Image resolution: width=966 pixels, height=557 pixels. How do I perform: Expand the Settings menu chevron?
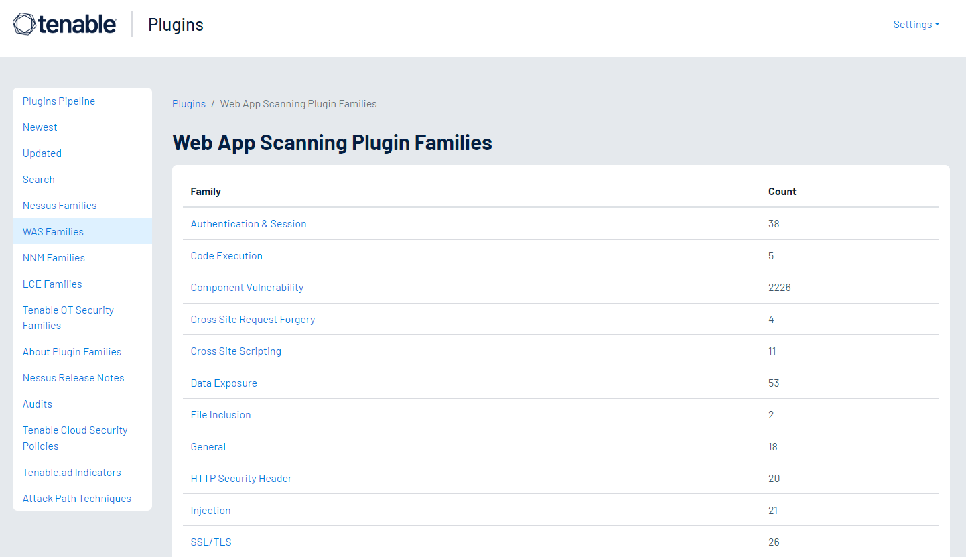937,24
